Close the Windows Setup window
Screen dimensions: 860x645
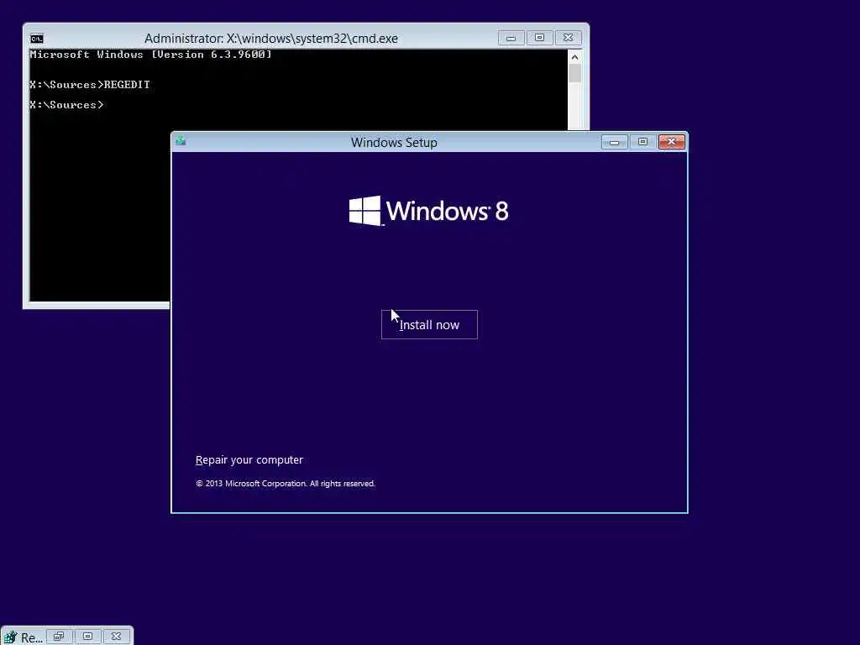[x=671, y=142]
